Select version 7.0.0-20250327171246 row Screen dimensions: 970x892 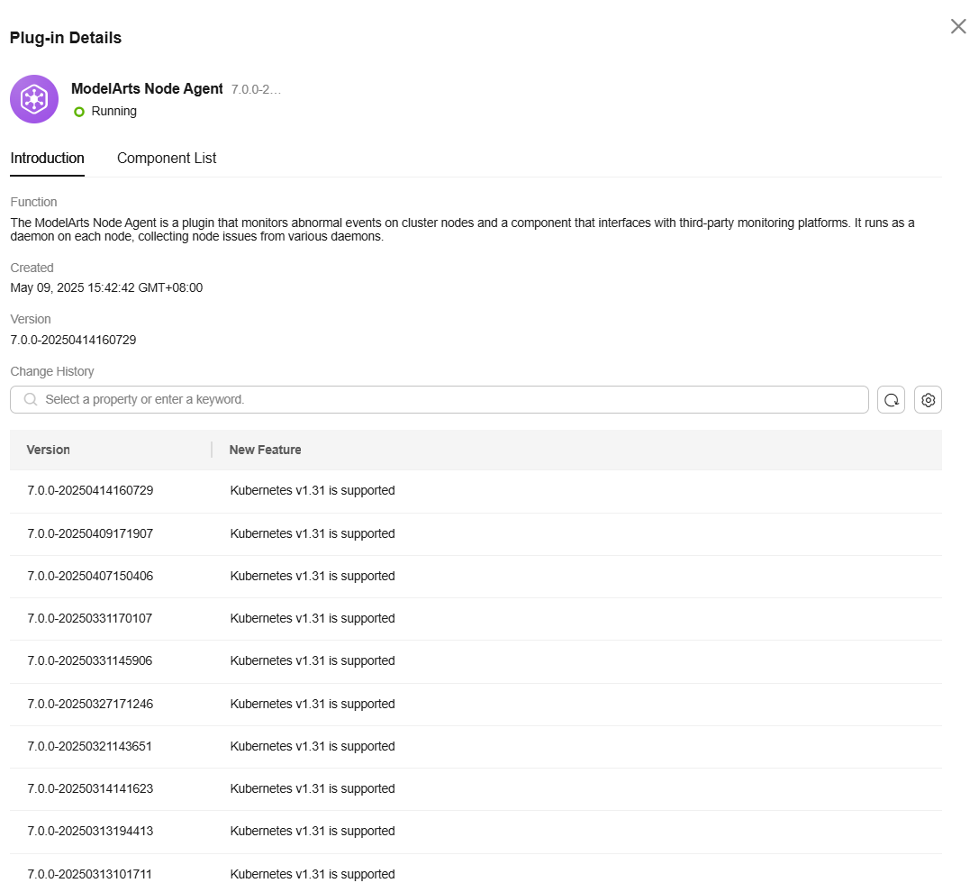[x=476, y=705]
